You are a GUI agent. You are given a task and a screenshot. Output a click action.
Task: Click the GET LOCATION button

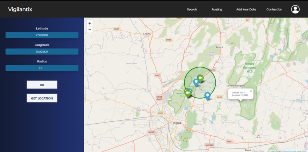click(42, 98)
